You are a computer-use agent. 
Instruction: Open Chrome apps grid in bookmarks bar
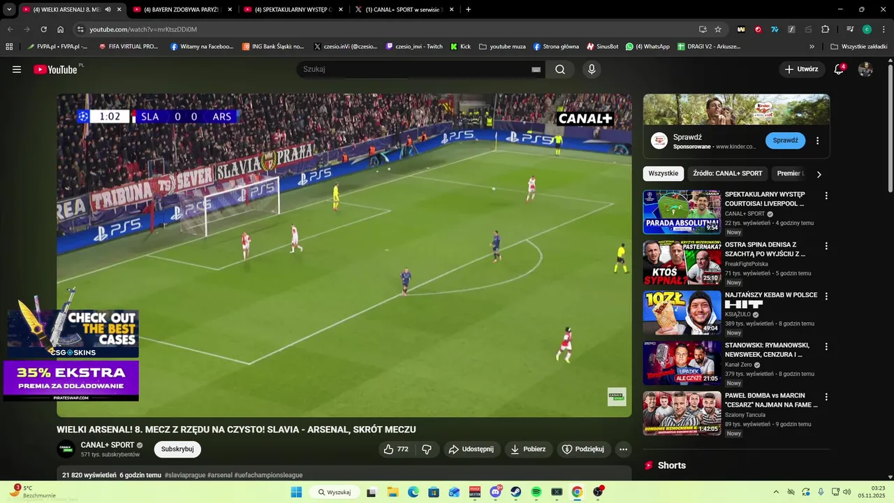(x=9, y=47)
